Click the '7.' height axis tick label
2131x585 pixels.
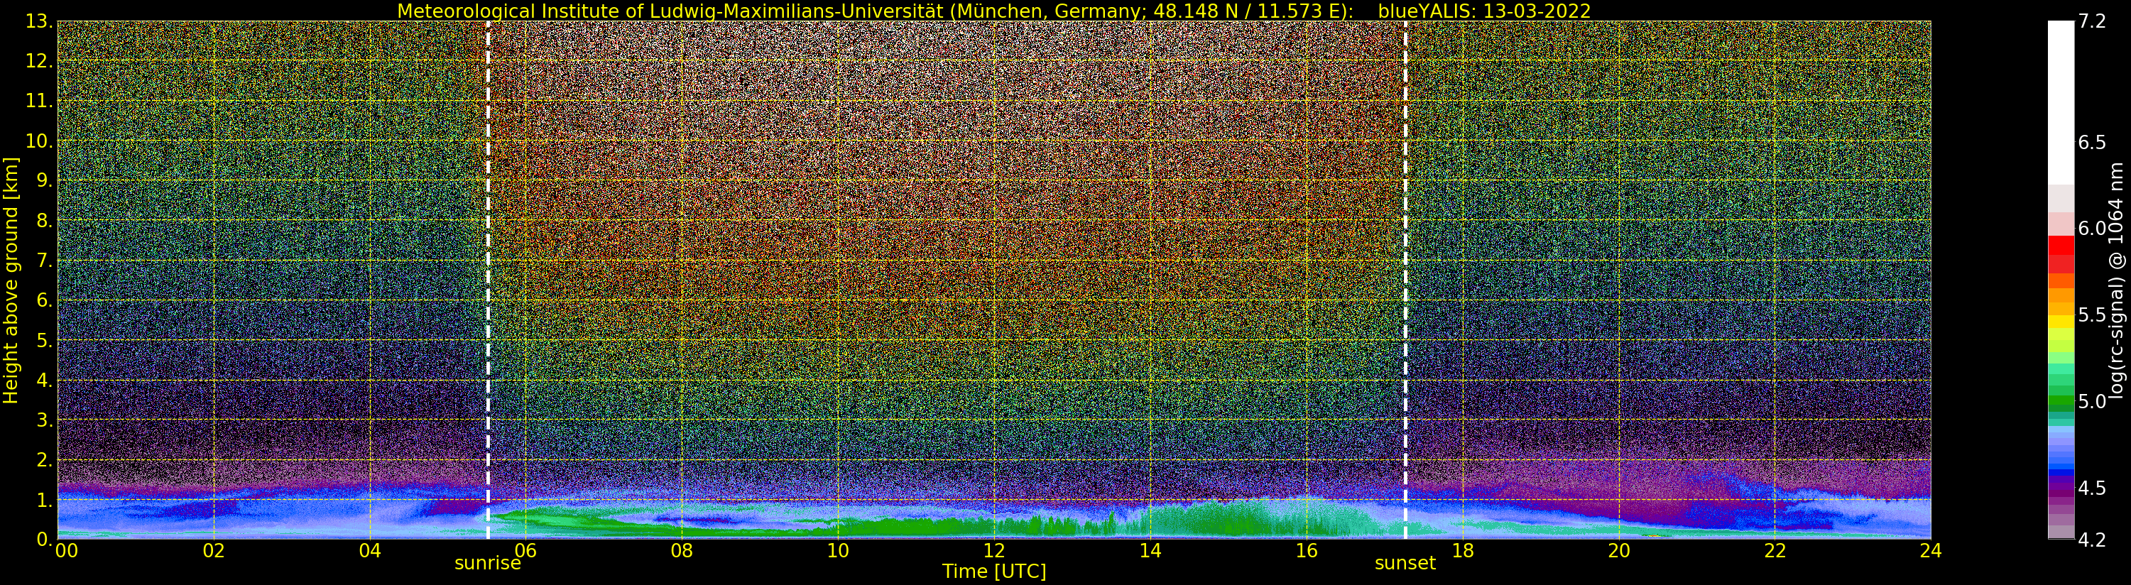(45, 261)
